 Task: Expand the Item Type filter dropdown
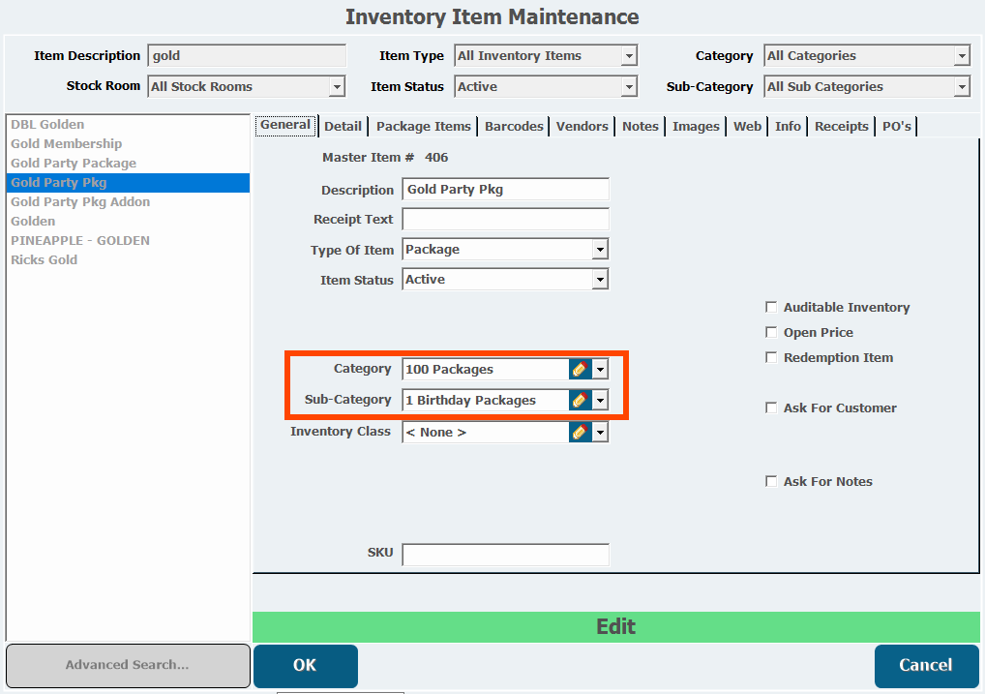click(x=629, y=56)
